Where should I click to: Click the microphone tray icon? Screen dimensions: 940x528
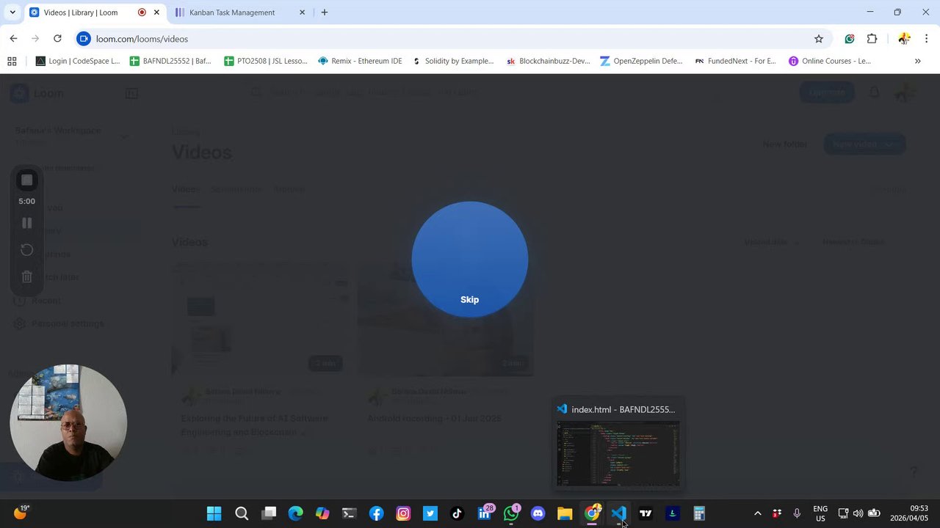pos(797,513)
